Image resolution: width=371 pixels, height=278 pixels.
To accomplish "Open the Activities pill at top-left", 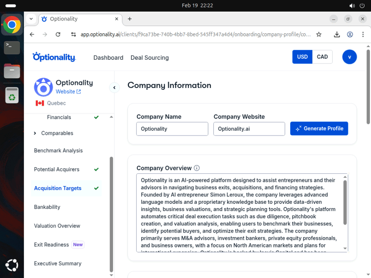I will (11, 6).
